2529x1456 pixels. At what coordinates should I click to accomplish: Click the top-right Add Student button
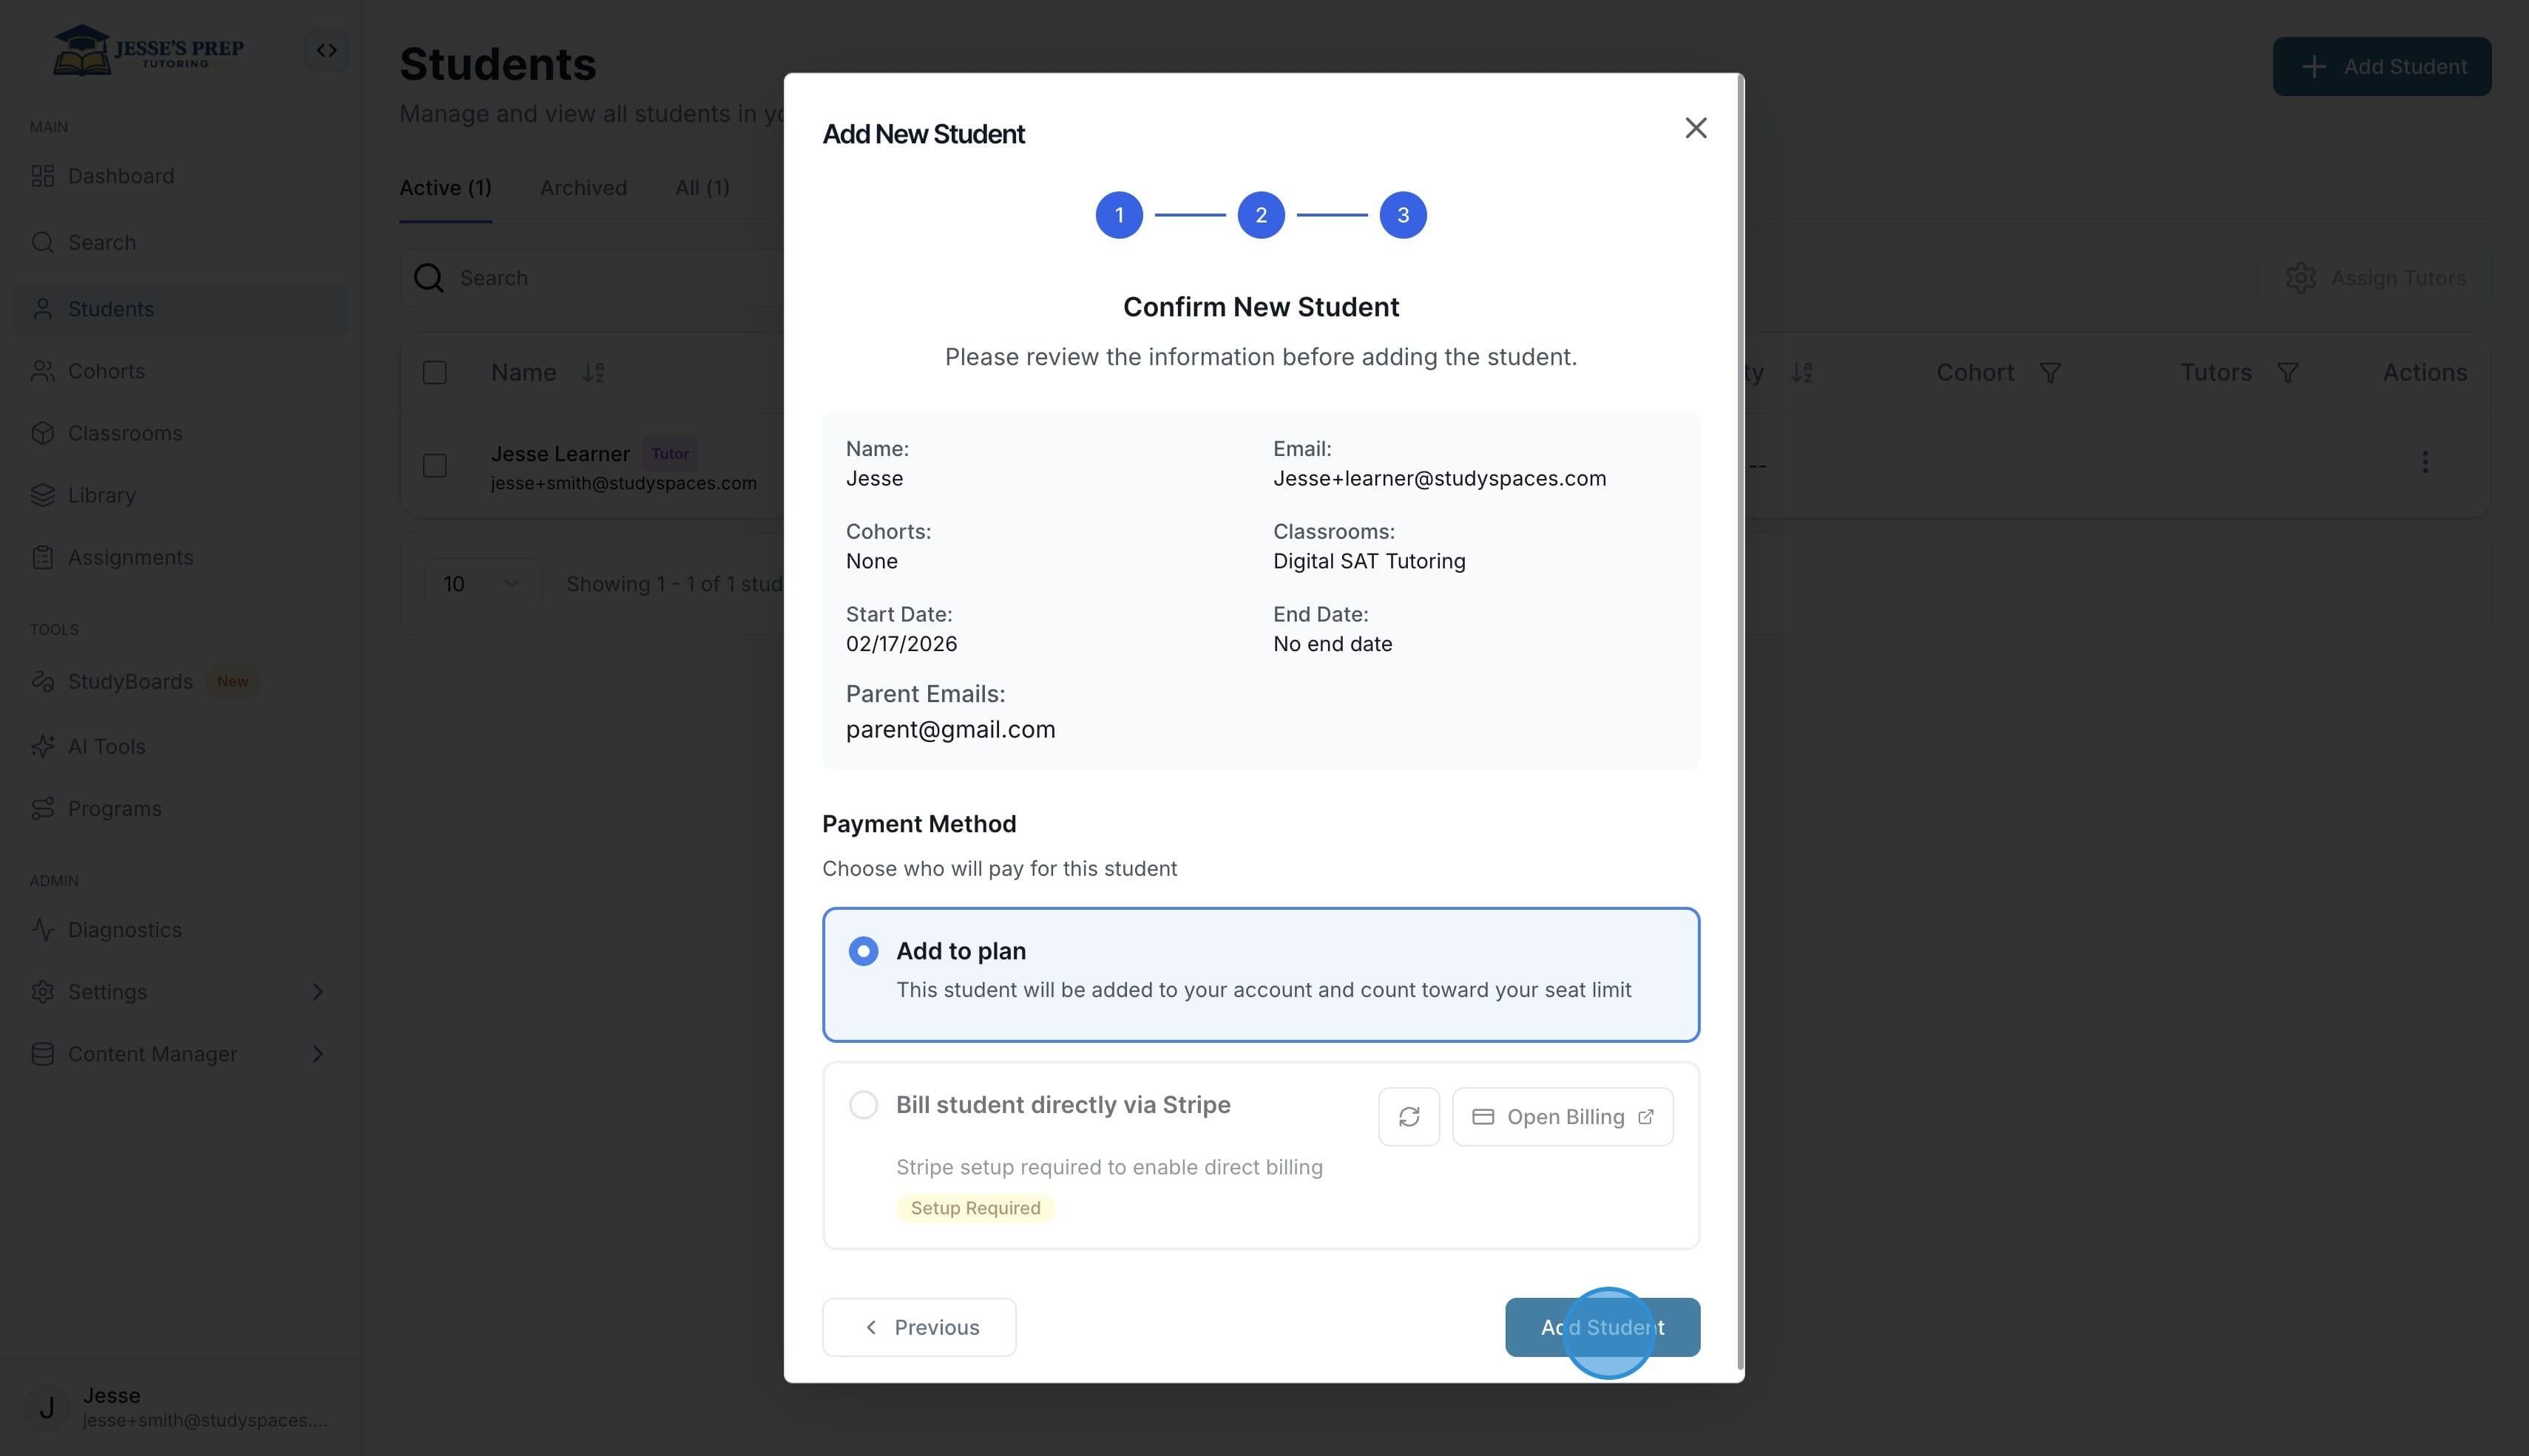[x=2382, y=67]
